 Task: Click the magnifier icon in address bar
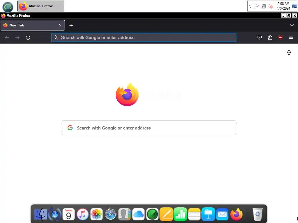coord(56,37)
